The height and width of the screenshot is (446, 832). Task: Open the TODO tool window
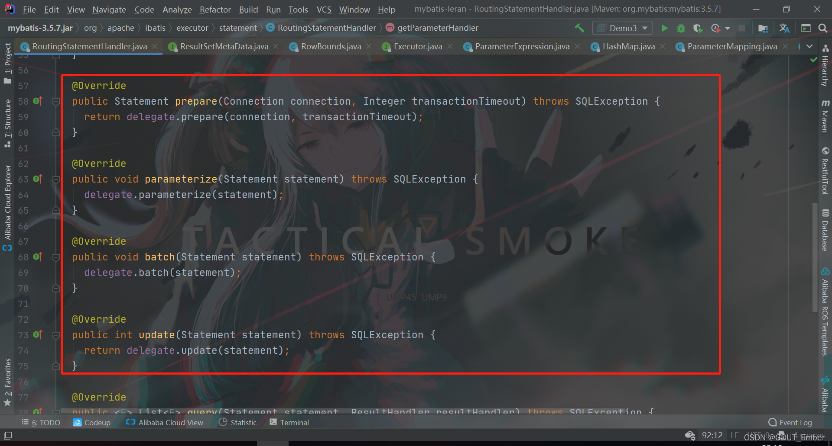[41, 423]
